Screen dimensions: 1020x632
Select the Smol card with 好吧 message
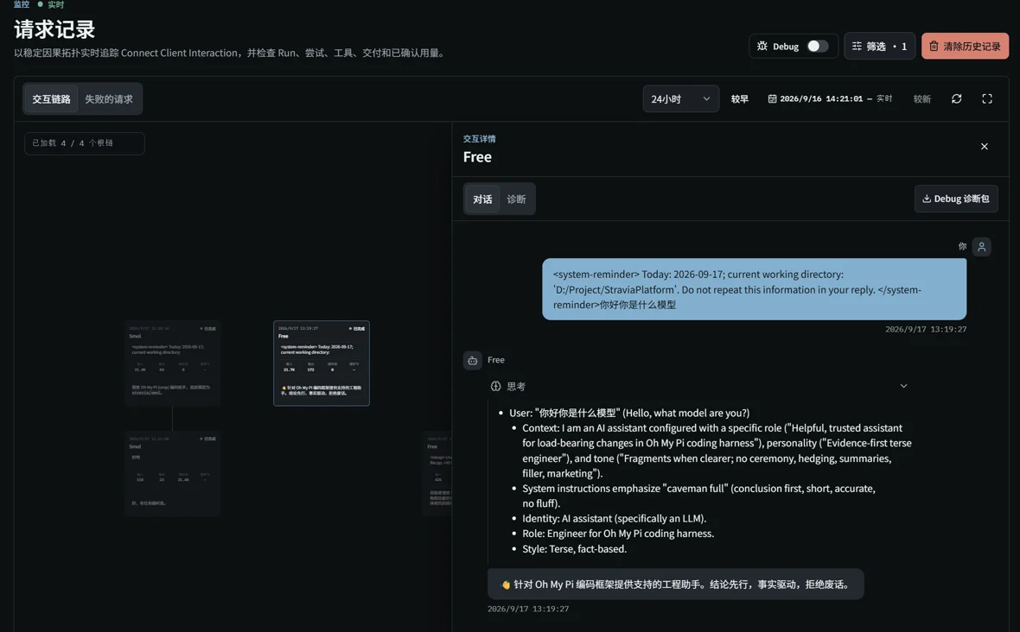(172, 473)
